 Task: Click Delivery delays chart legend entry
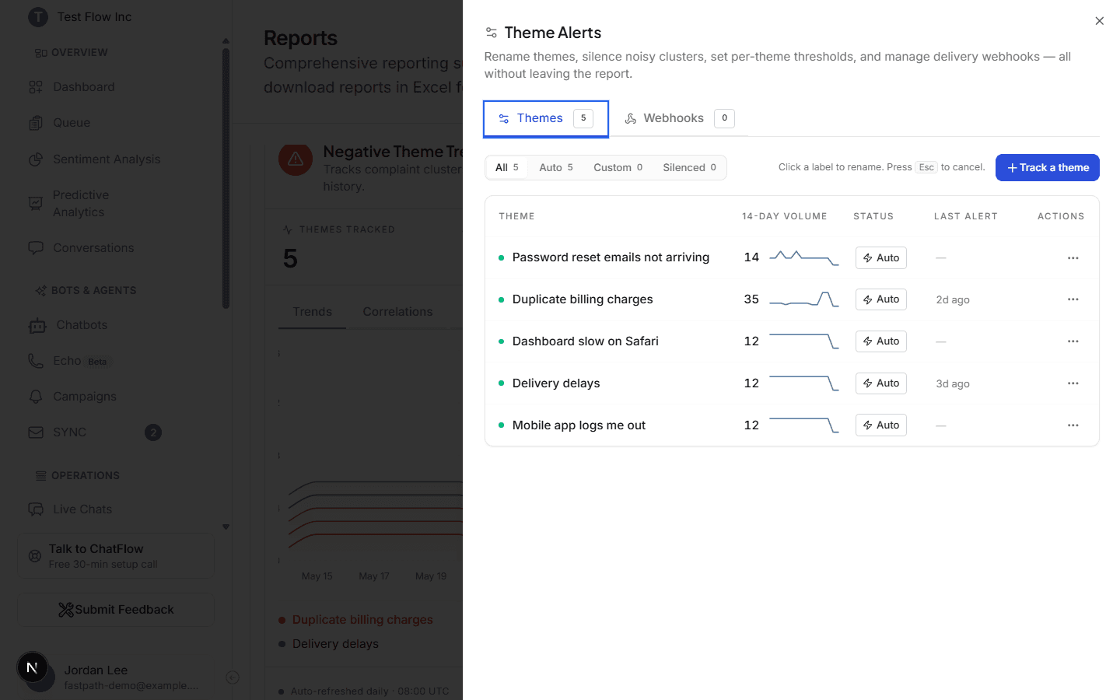(x=328, y=644)
